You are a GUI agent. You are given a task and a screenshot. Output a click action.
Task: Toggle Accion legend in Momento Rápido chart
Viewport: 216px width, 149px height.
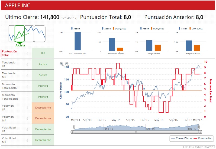pyautogui.click(x=106, y=29)
